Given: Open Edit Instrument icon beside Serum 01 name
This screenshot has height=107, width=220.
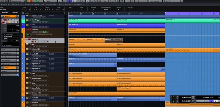Looking at the screenshot, I should click(x=18, y=16).
